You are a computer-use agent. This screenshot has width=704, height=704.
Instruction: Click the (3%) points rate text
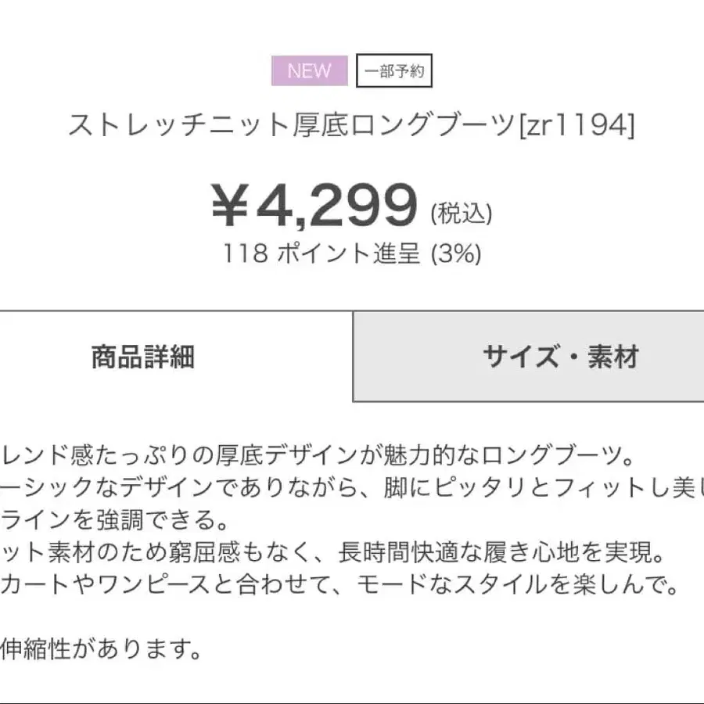click(457, 253)
